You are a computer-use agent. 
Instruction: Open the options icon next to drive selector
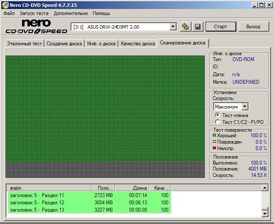[x=185, y=27]
